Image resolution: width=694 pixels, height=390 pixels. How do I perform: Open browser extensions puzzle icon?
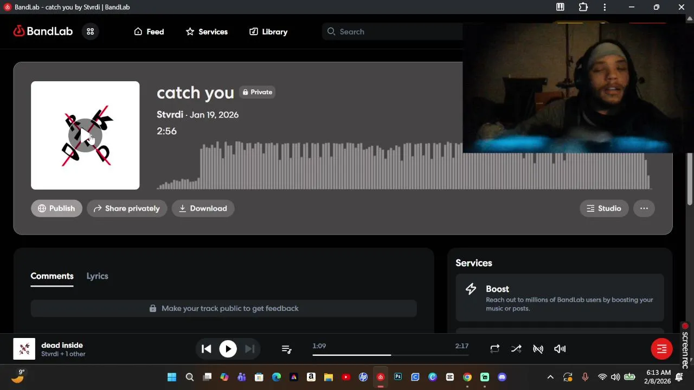click(x=583, y=7)
